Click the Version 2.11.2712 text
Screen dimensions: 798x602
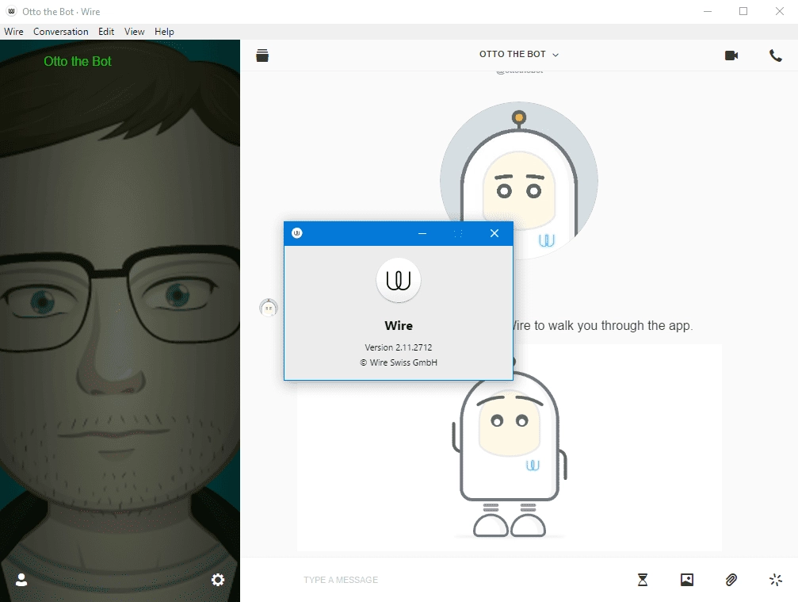pos(399,347)
